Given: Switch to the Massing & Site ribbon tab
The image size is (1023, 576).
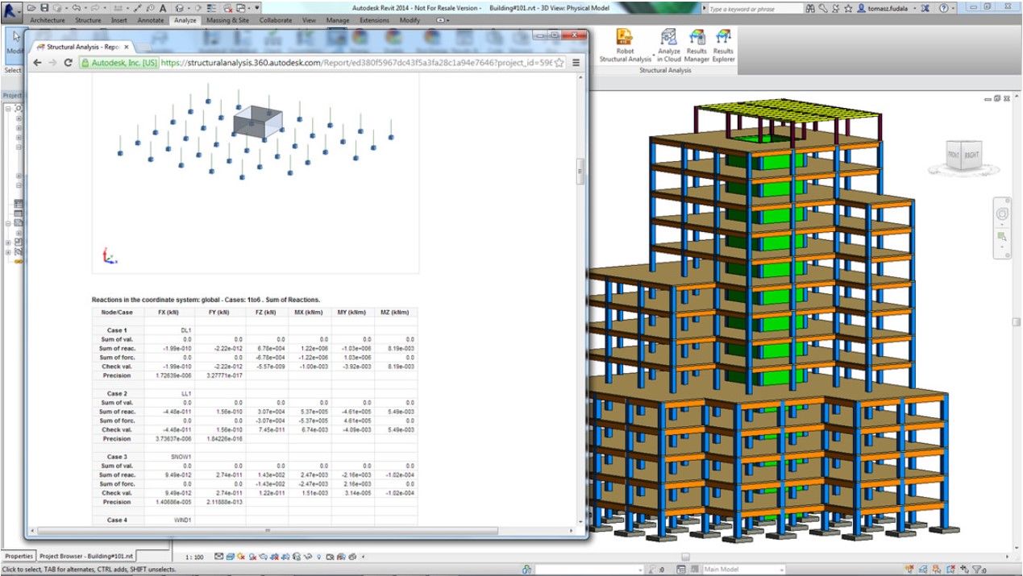Looking at the screenshot, I should 228,19.
